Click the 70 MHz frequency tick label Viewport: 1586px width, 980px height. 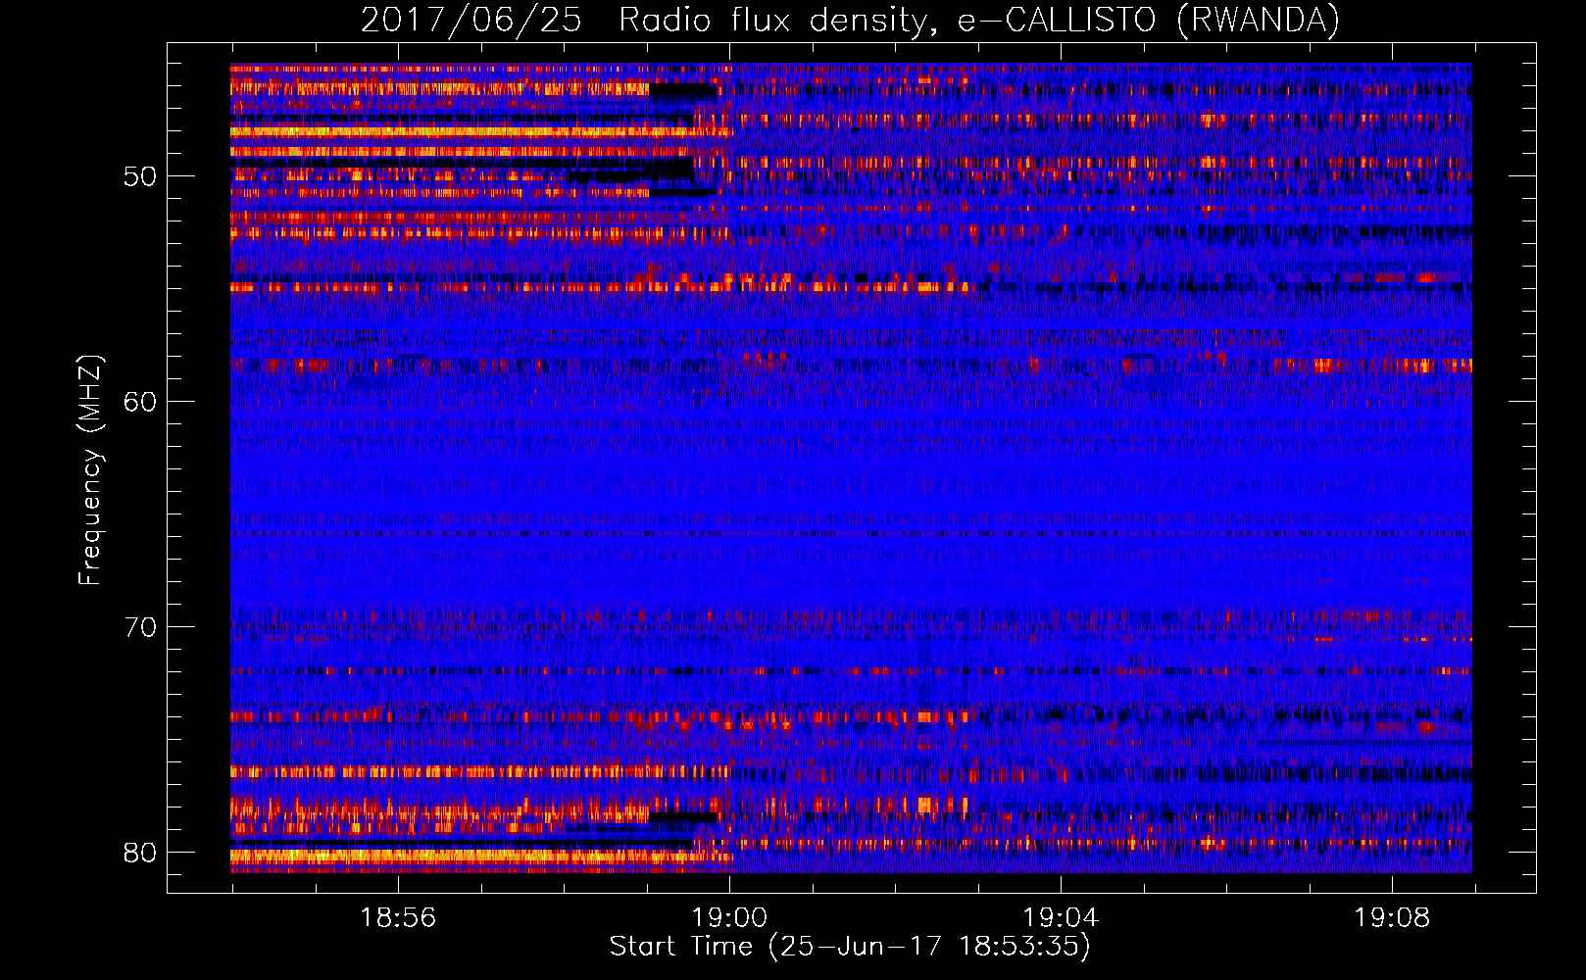(x=140, y=627)
